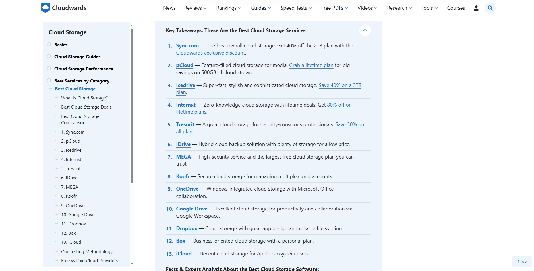Screen dimensions: 534x271
Task: Expand the Speed Tests menu
Action: [x=296, y=8]
